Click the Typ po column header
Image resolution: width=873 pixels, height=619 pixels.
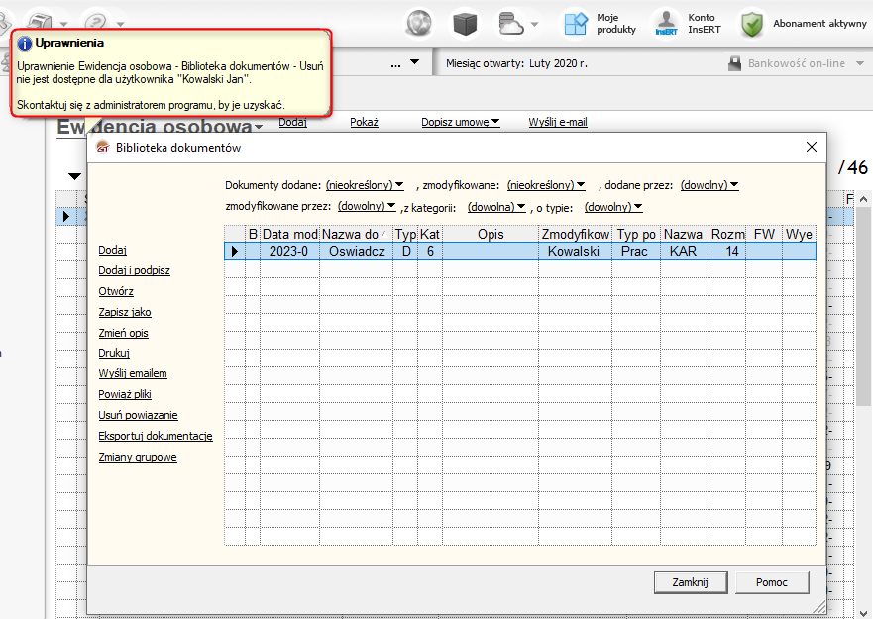coord(636,234)
